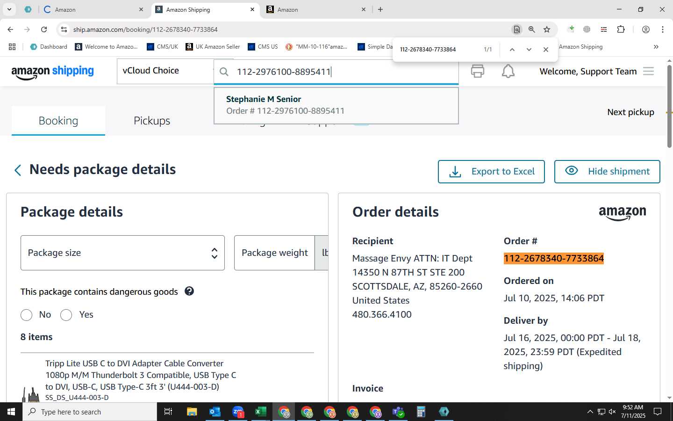Click the Tripp Lite USB C item title
Image resolution: width=673 pixels, height=421 pixels.
[x=141, y=375]
